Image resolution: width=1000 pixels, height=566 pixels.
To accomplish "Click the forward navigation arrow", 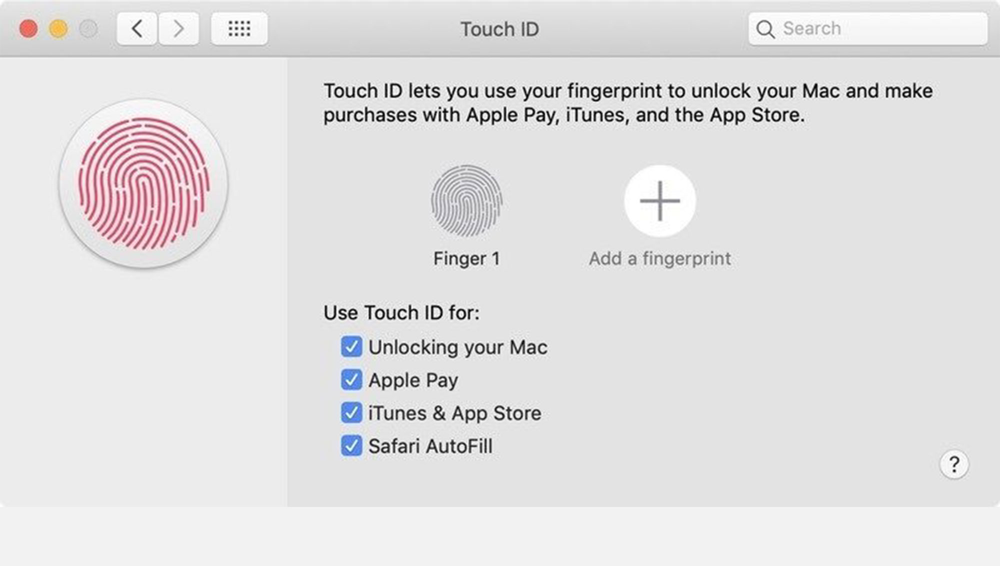I will (178, 29).
